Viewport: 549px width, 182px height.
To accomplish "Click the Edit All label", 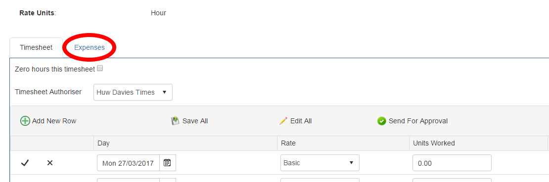I will click(x=301, y=121).
